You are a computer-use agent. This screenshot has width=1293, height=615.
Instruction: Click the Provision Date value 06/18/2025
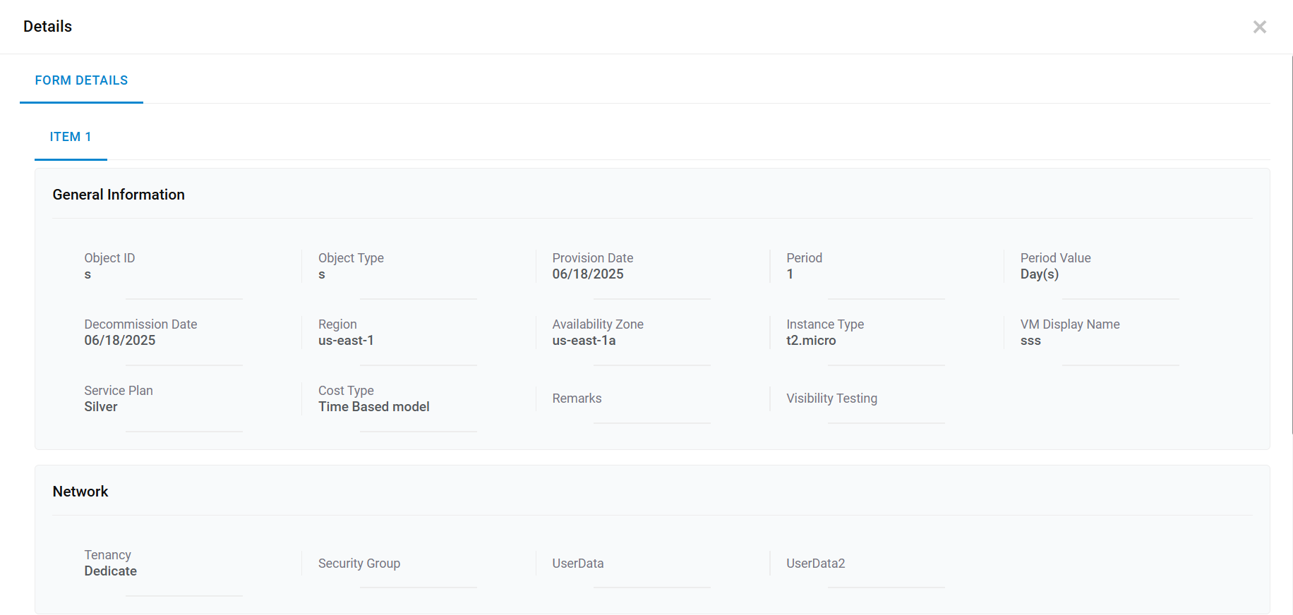pos(588,274)
